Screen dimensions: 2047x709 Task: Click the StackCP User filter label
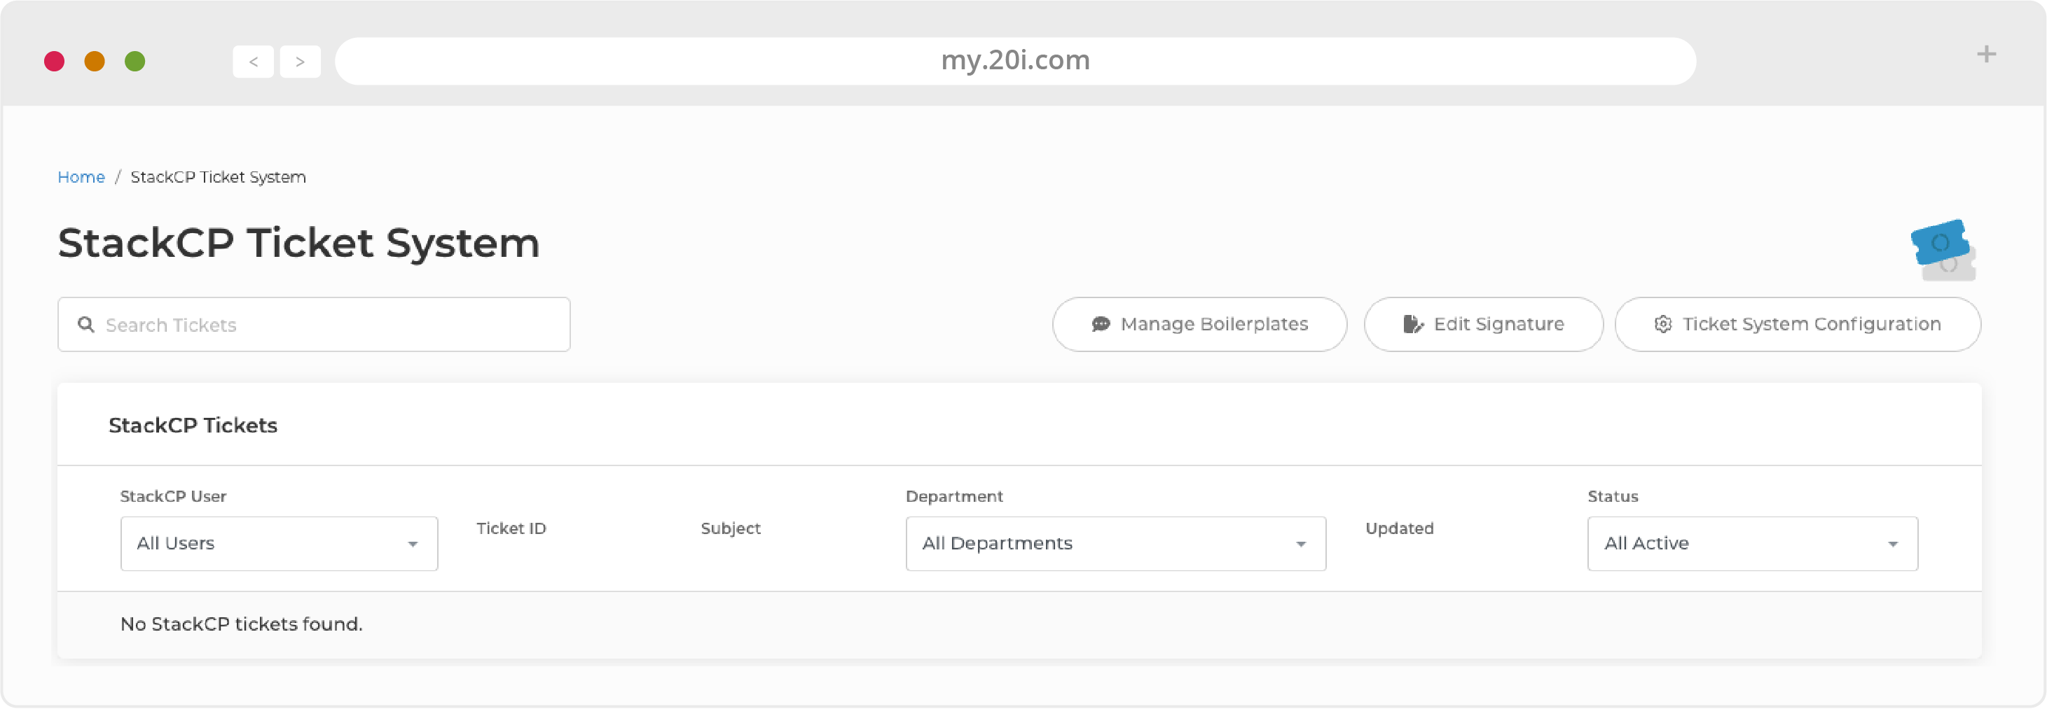tap(173, 496)
